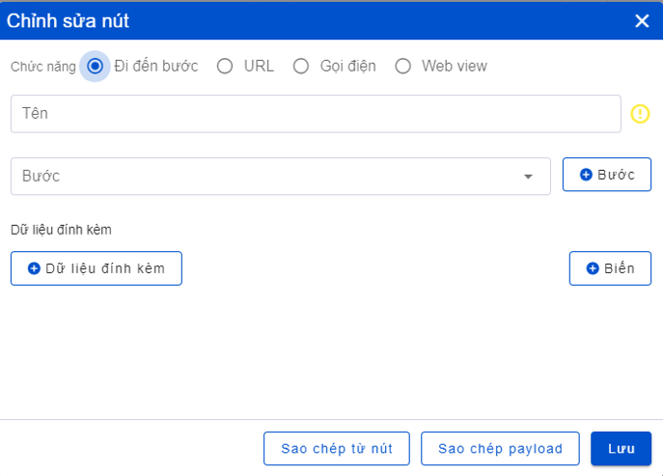Image resolution: width=663 pixels, height=476 pixels.
Task: Open the Bước dropdown arrow
Action: pyautogui.click(x=528, y=177)
